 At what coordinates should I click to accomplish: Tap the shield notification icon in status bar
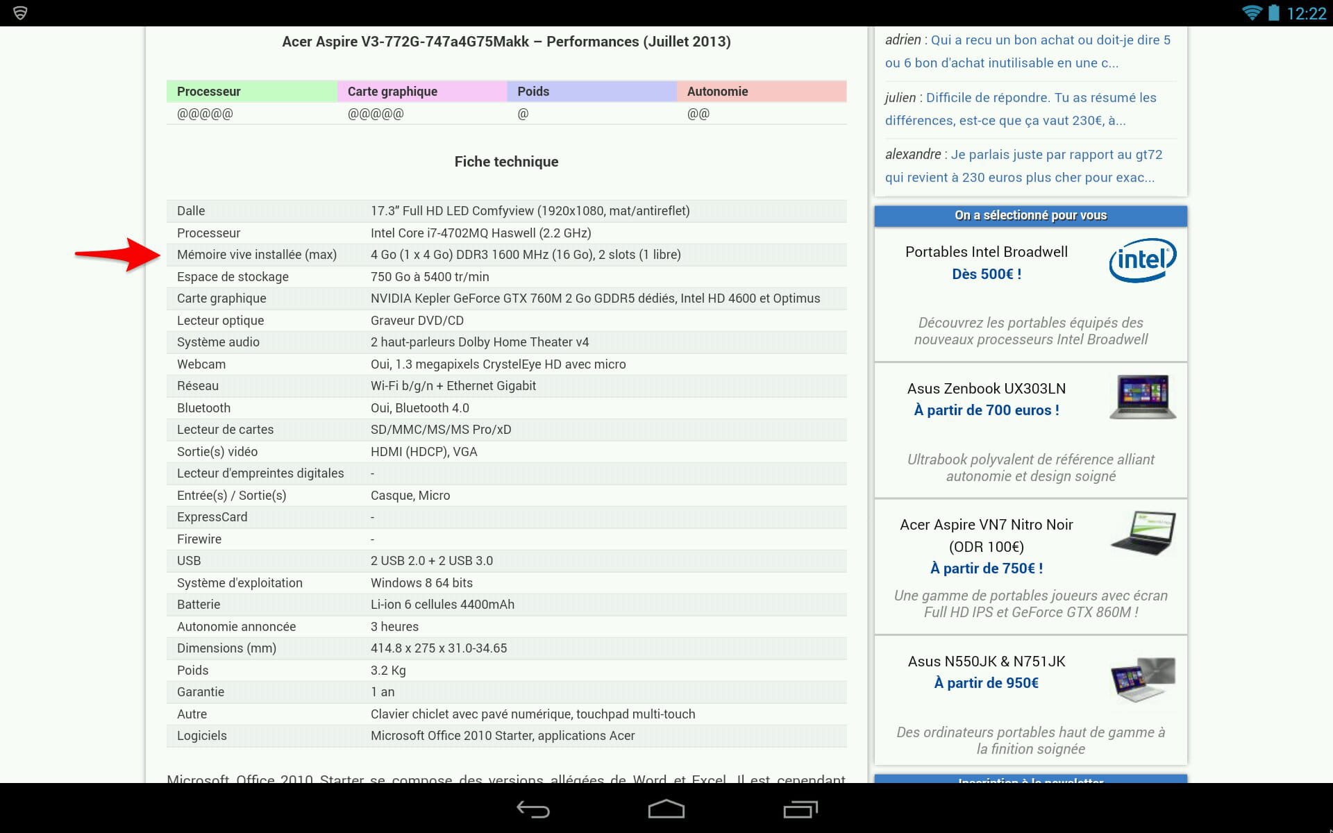tap(20, 13)
